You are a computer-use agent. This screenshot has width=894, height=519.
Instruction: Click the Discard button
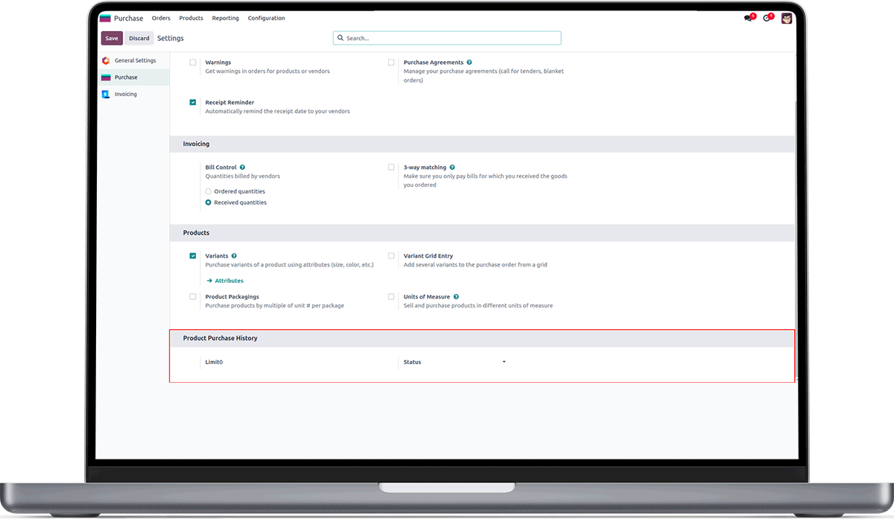point(139,38)
